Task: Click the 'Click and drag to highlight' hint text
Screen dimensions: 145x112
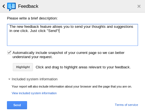Action: tap(83, 67)
